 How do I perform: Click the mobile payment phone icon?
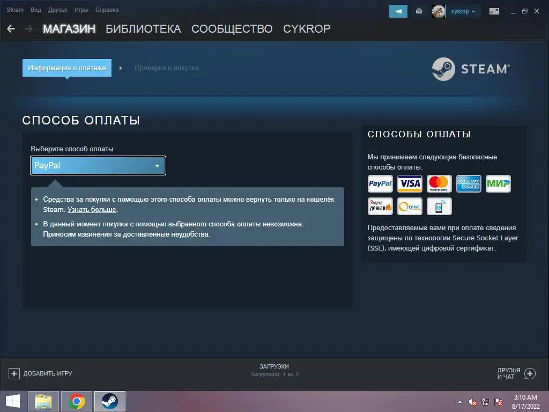(439, 207)
